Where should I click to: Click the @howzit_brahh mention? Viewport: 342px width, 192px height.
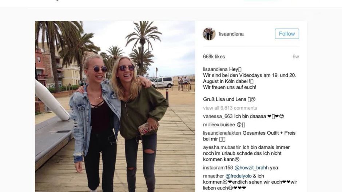(x=251, y=168)
